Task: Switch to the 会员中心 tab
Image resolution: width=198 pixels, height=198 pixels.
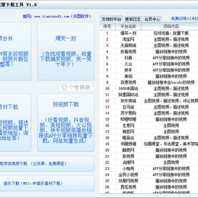Action: tap(152, 19)
